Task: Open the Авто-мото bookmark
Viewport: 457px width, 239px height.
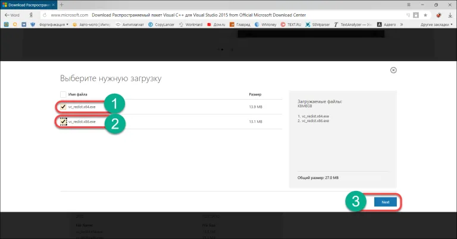Action: (x=92, y=25)
